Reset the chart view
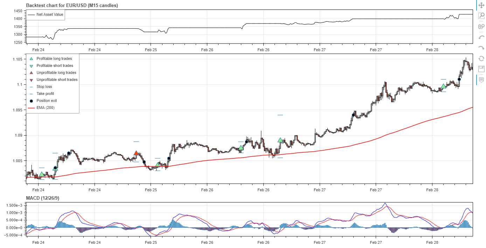This screenshot has height=248, width=486. click(x=481, y=58)
